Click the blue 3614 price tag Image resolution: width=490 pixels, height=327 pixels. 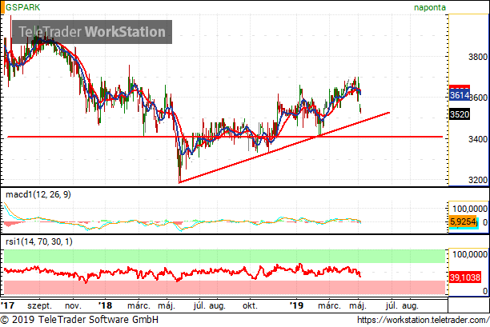point(460,95)
